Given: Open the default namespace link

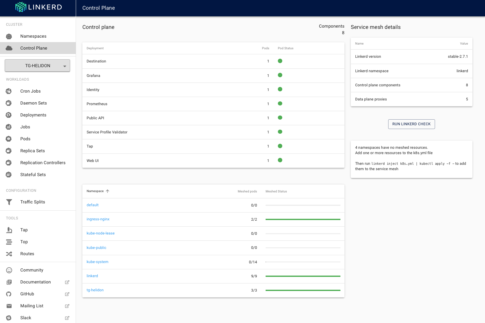Looking at the screenshot, I should coord(93,205).
